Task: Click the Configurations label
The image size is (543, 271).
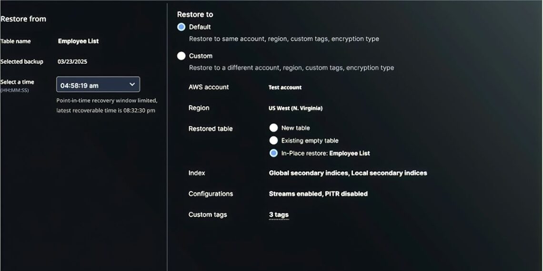Action: pos(211,194)
